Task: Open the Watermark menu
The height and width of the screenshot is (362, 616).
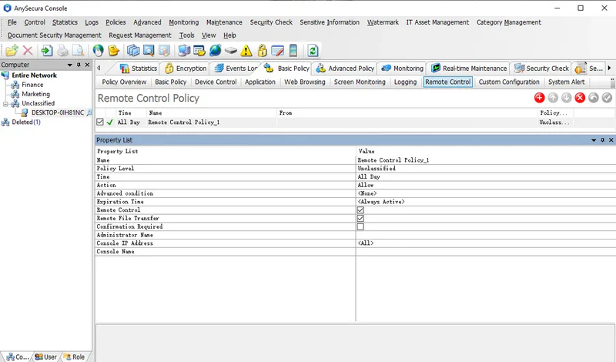Action: 383,22
